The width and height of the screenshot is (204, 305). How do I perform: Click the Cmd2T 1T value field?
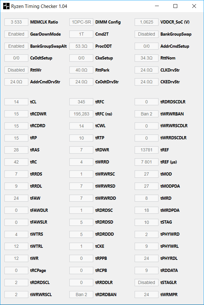pos(81,34)
